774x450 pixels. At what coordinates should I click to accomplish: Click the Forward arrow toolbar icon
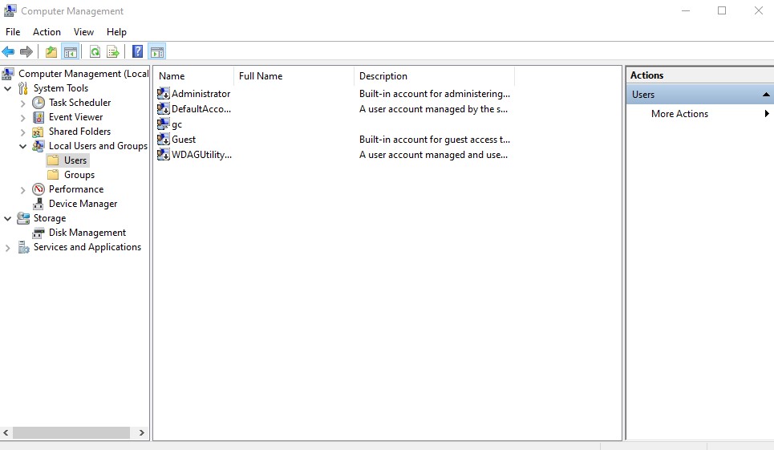[26, 51]
